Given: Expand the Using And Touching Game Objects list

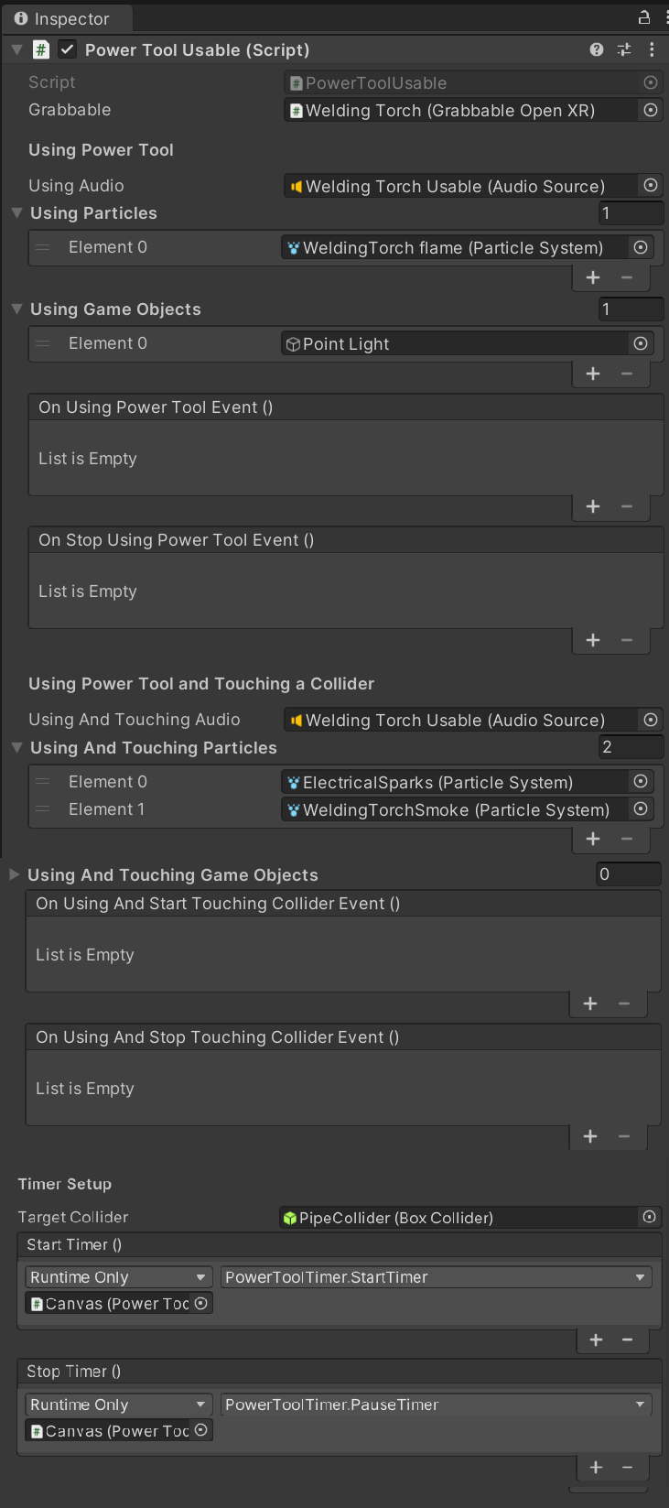Looking at the screenshot, I should tap(14, 874).
